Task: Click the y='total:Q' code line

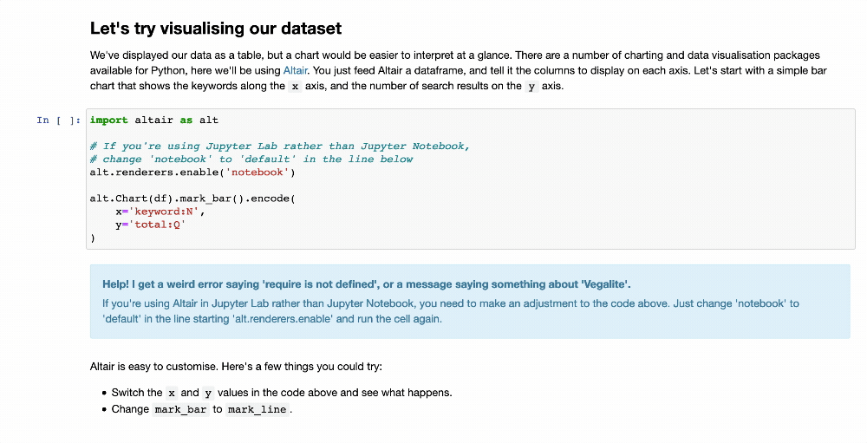Action: (x=150, y=225)
